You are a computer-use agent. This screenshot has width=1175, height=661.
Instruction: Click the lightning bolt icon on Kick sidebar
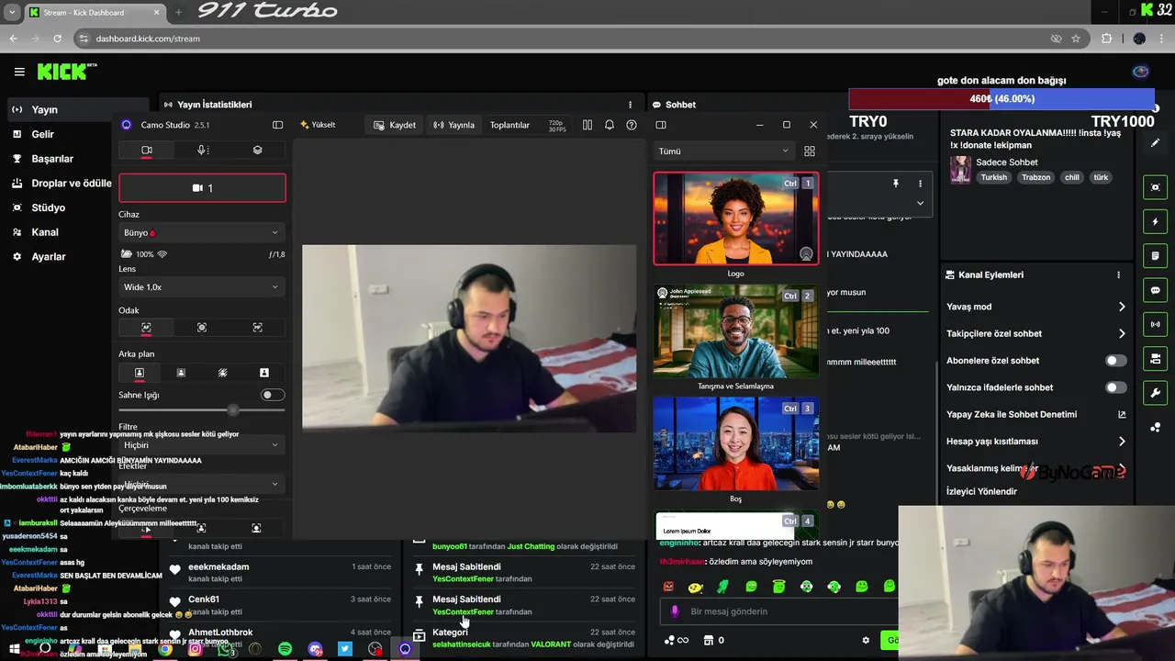click(x=1156, y=221)
